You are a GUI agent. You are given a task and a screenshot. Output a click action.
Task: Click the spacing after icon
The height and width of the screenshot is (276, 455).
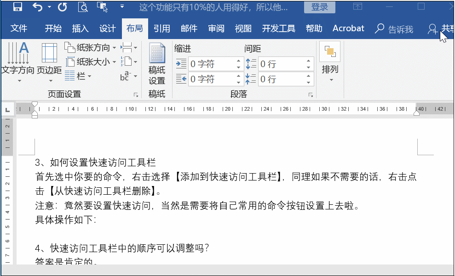click(x=251, y=79)
